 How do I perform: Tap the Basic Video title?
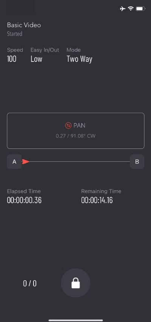[x=24, y=25]
